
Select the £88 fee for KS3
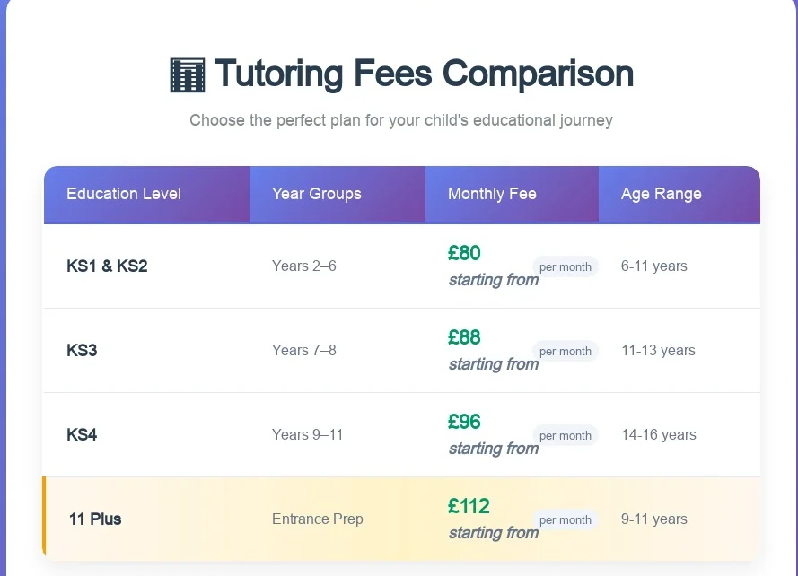464,337
